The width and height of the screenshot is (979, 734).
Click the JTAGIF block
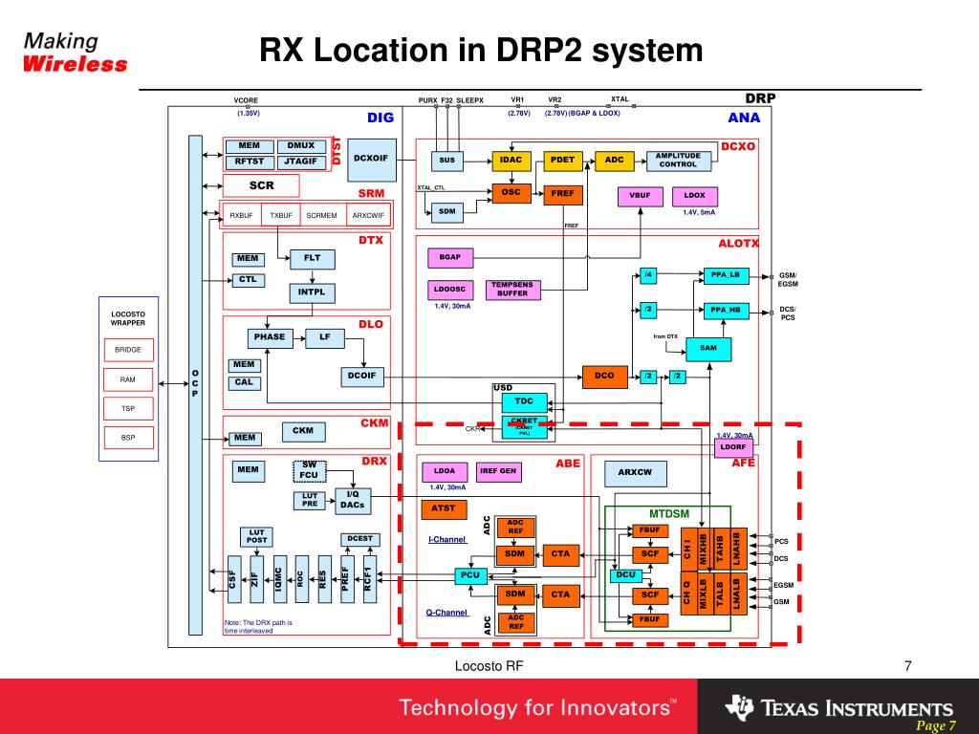(301, 162)
